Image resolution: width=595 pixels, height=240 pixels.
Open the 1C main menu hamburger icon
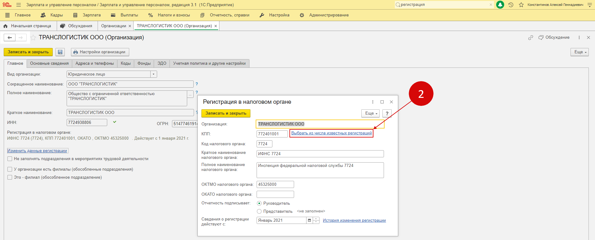coord(19,5)
